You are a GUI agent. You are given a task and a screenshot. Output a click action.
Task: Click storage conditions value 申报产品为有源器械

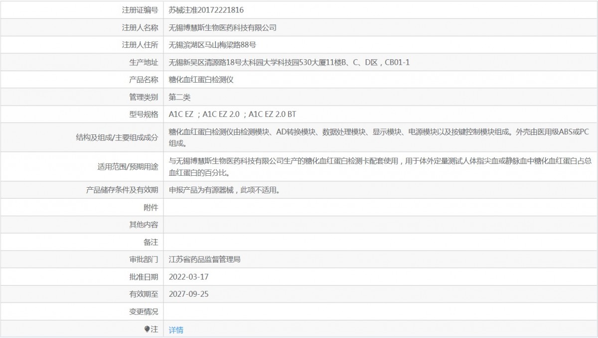[223, 190]
